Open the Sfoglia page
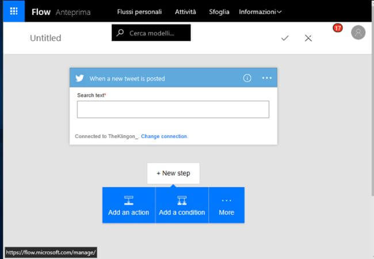This screenshot has width=374, height=259. point(219,12)
